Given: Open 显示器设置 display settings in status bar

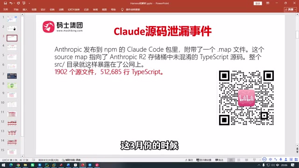Looking at the screenshot, I should (204, 160).
